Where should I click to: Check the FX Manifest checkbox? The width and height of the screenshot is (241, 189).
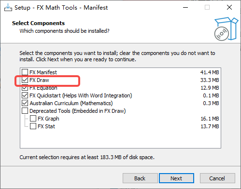point(25,72)
